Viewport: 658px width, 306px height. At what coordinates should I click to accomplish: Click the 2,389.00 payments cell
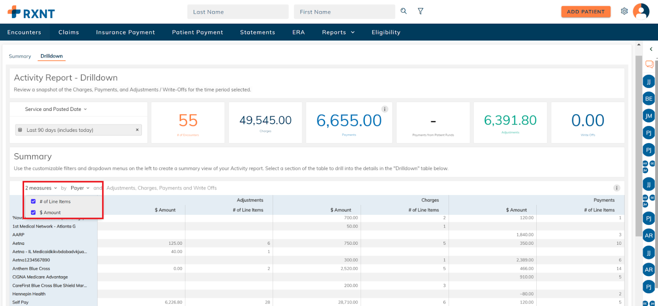click(525, 260)
